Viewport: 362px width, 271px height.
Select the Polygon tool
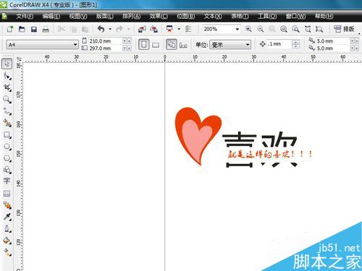[7, 158]
